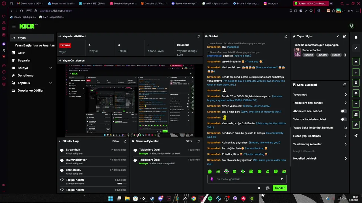This screenshot has width=362, height=203.
Task: Pop out the Yayın bilgisi panel
Action: 344,36
